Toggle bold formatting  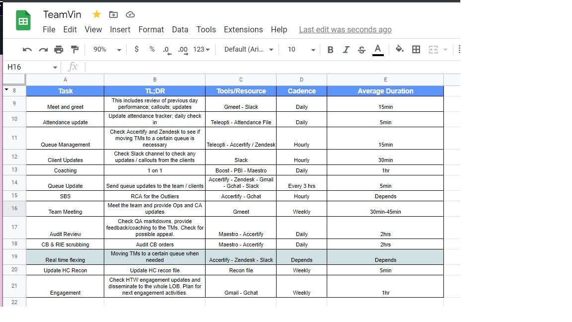click(330, 50)
